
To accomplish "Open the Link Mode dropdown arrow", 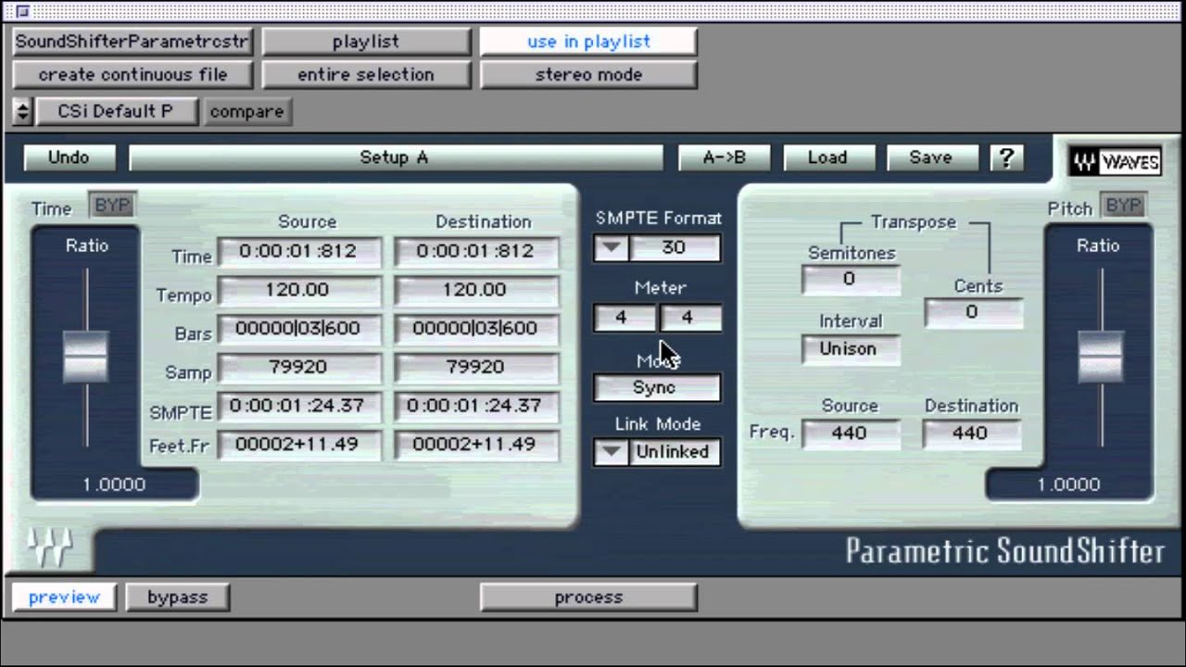I will click(612, 452).
